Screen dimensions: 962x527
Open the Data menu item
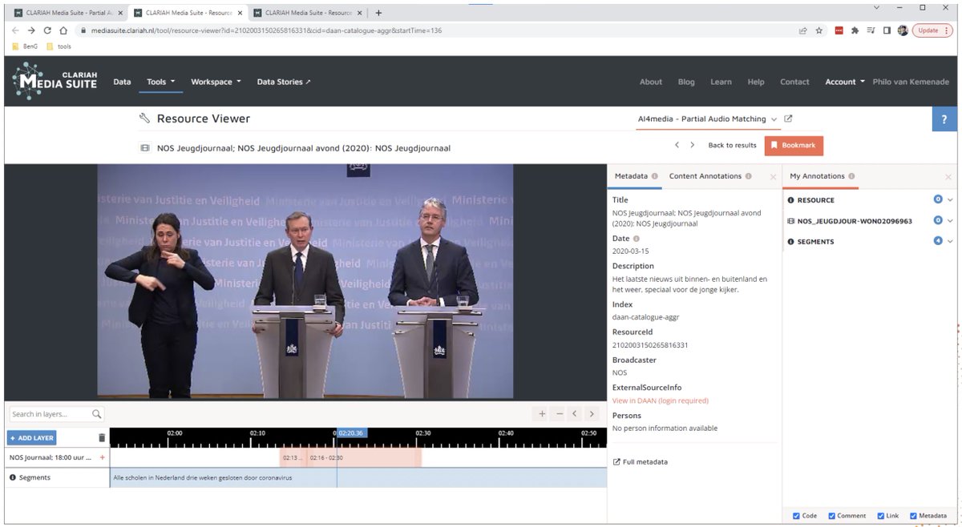122,82
